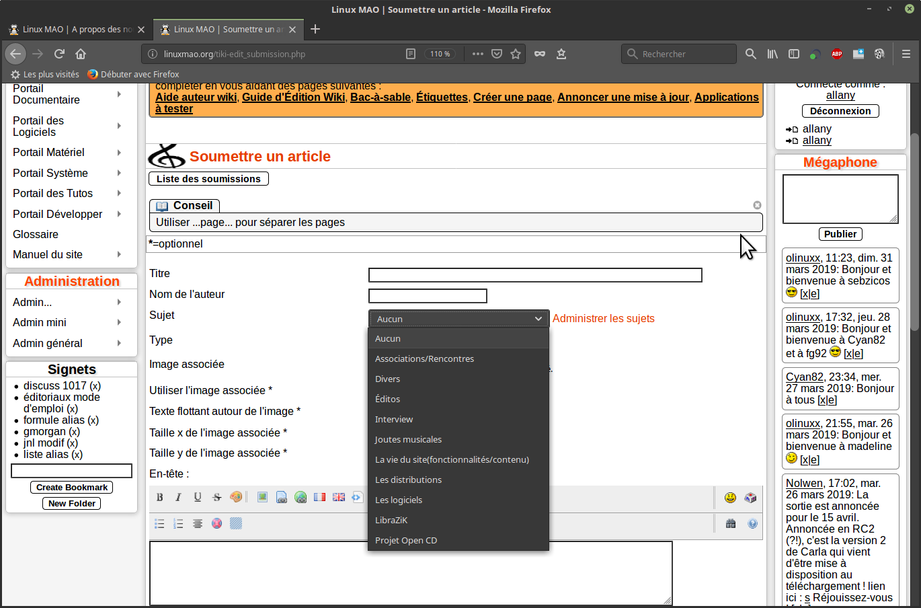Screen dimensions: 921x608
Task: Choose Interview in the Sujet dropdown list
Action: point(458,420)
